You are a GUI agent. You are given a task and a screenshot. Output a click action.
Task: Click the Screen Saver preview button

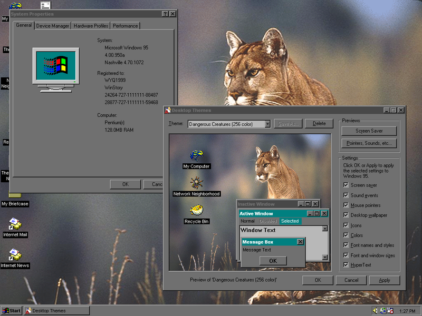(x=369, y=131)
